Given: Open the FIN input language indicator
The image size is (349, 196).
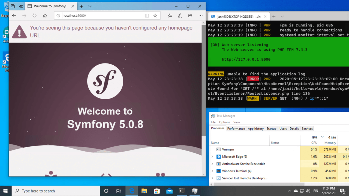Looking at the screenshot, I should click(316, 191).
